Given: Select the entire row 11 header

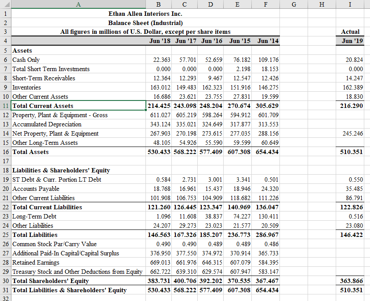Looking at the screenshot, I should click(6, 106).
